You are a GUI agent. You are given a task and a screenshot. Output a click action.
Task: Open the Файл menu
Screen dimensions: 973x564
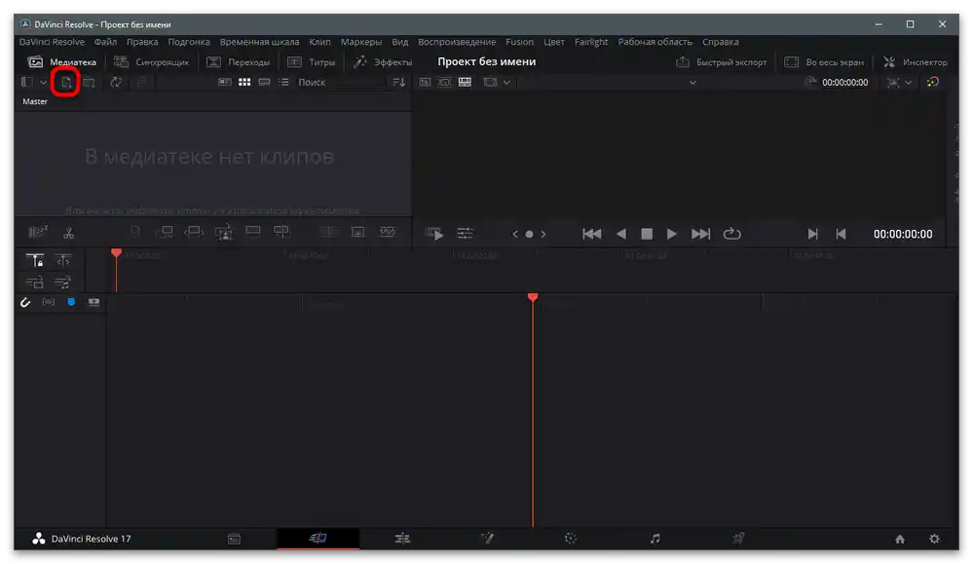105,42
